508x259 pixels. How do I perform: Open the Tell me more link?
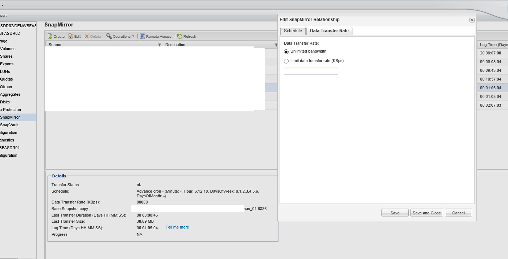click(x=177, y=227)
